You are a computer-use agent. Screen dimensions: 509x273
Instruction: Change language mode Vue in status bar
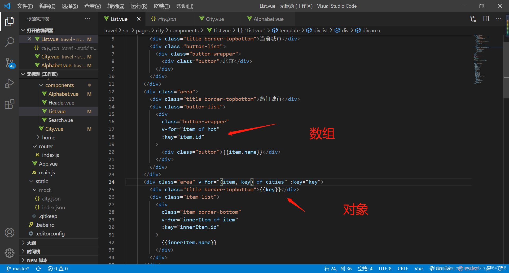click(x=419, y=269)
